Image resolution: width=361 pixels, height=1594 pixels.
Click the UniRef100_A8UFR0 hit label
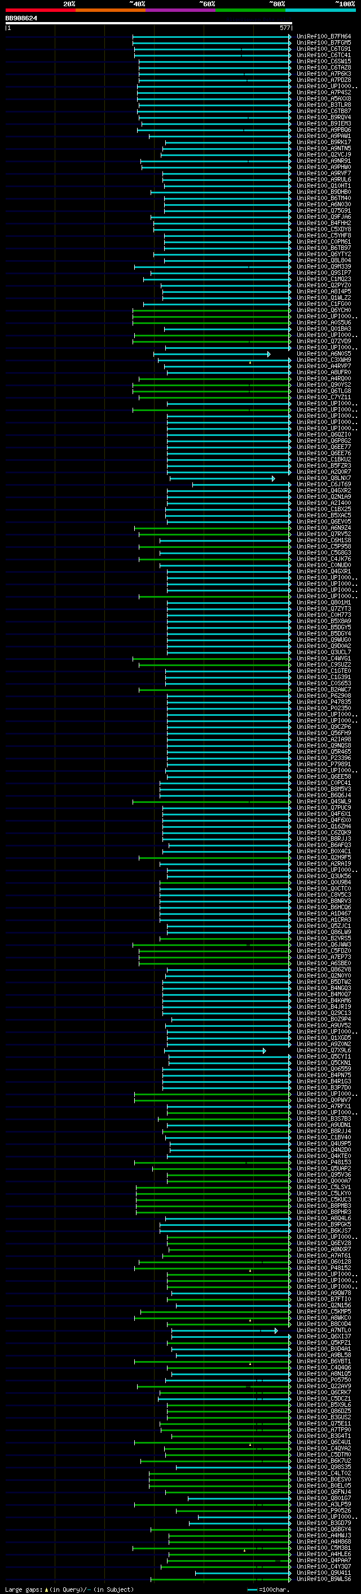pos(323,373)
